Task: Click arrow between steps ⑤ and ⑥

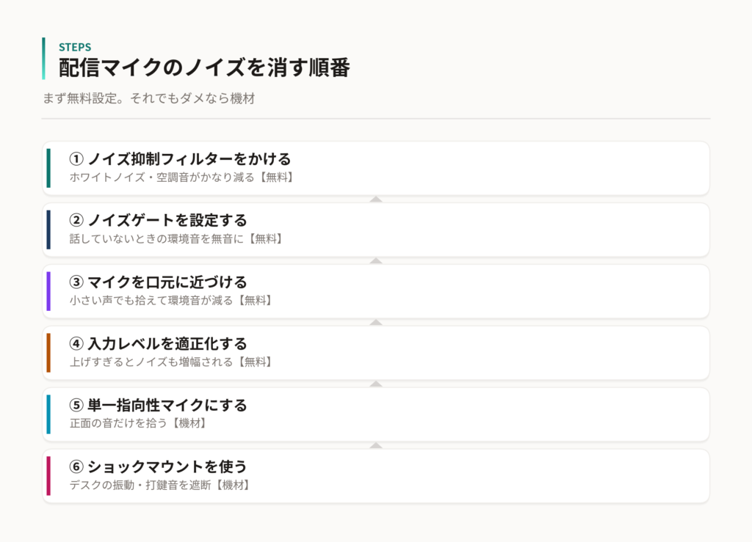Action: point(376,446)
